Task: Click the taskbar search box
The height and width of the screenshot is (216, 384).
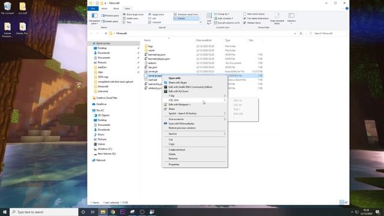Action: pos(44,212)
